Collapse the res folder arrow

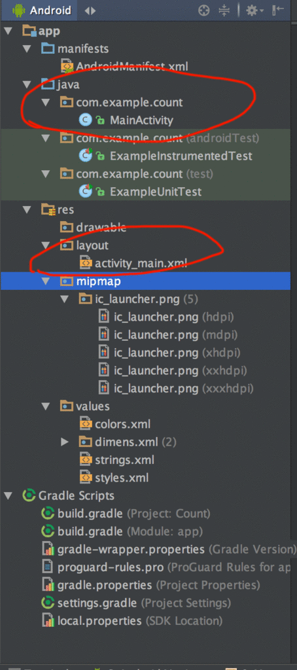point(27,210)
